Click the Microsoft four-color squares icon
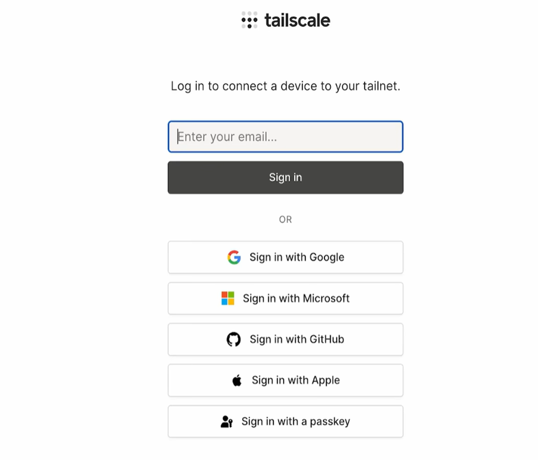The height and width of the screenshot is (460, 538). click(228, 299)
